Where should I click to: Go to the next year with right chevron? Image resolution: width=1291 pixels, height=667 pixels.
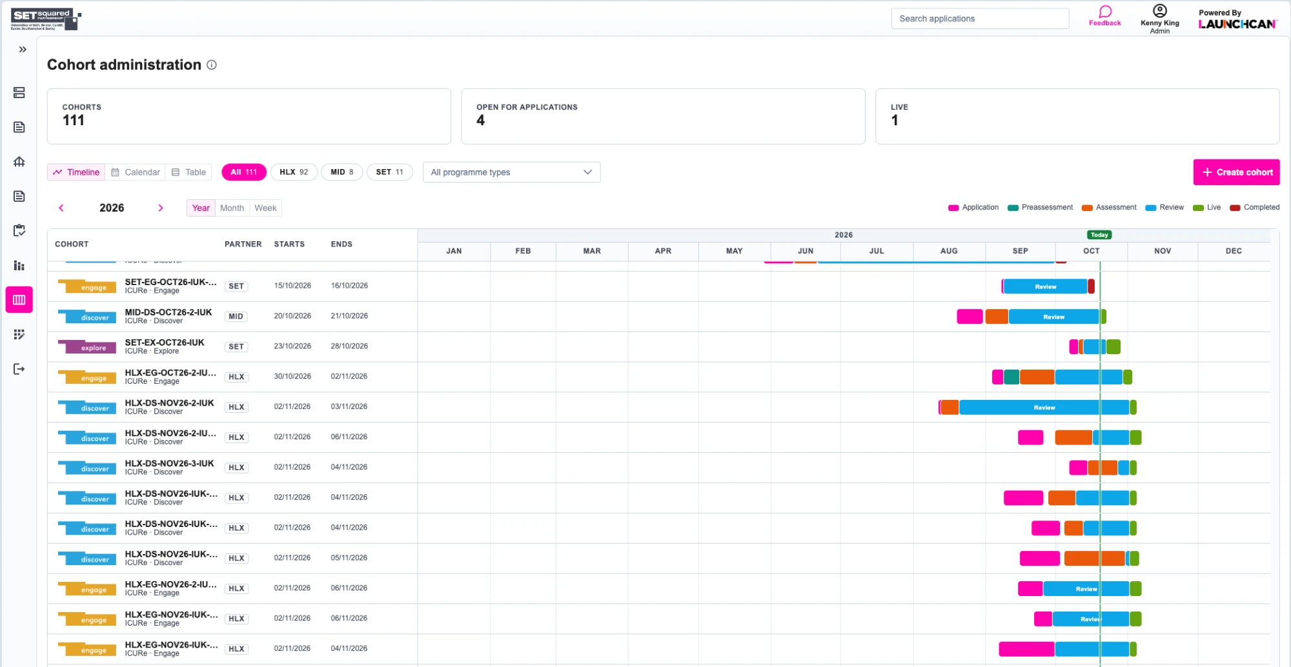click(x=161, y=208)
